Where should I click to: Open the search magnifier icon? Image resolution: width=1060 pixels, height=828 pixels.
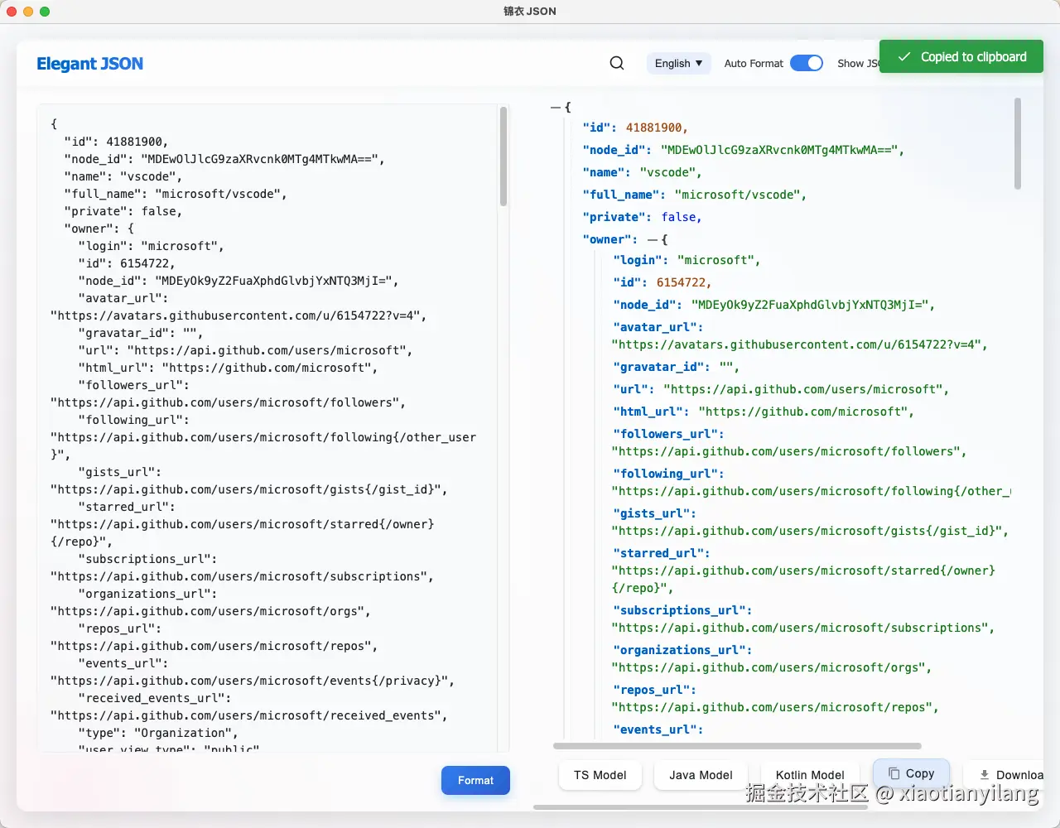pyautogui.click(x=617, y=63)
